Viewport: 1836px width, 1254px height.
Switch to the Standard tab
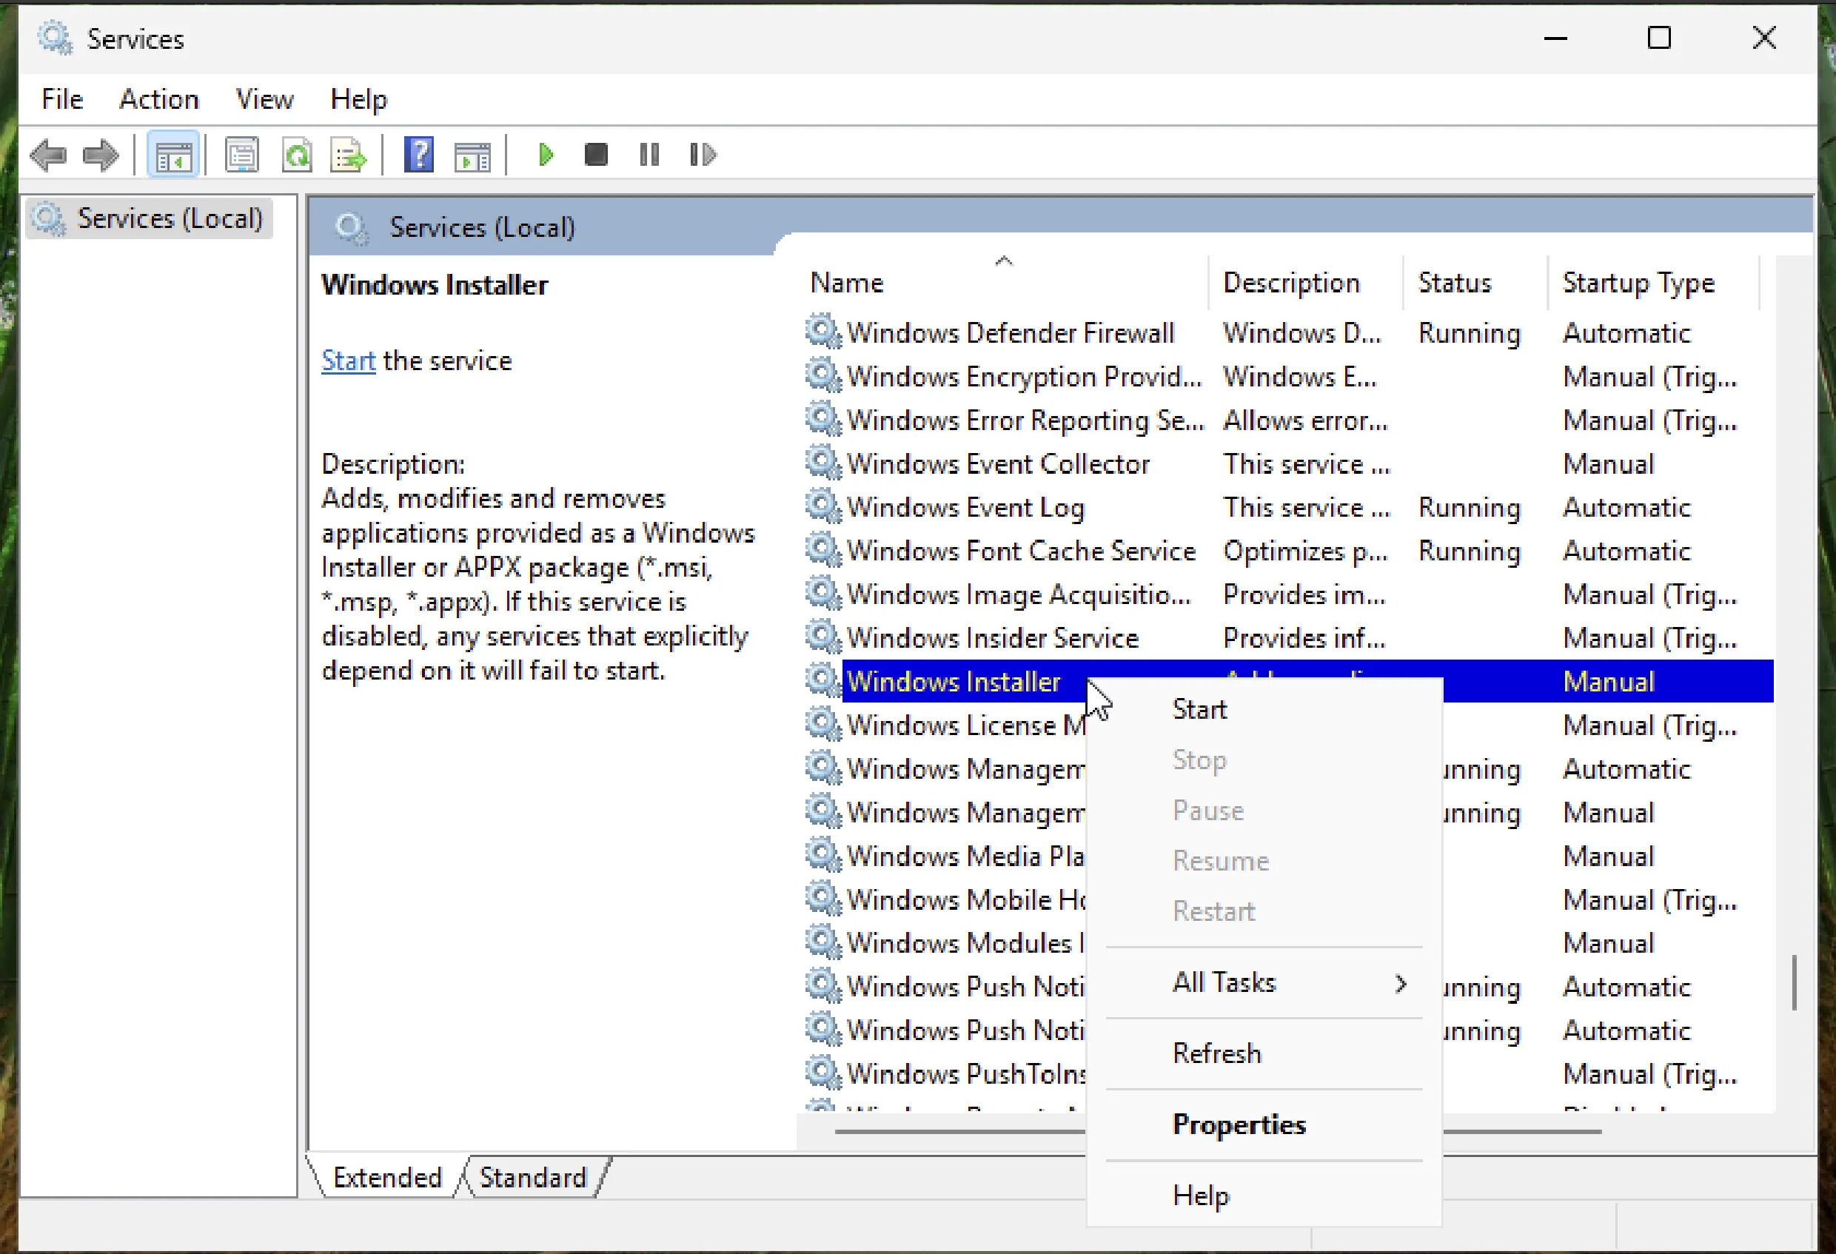tap(533, 1177)
